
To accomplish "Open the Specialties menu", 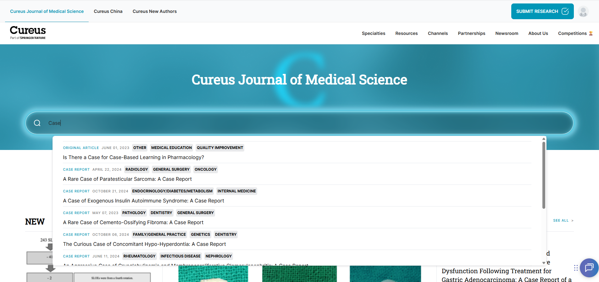I will pos(373,33).
